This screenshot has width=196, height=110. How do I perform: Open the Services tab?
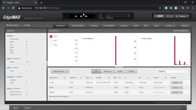coord(124,26)
